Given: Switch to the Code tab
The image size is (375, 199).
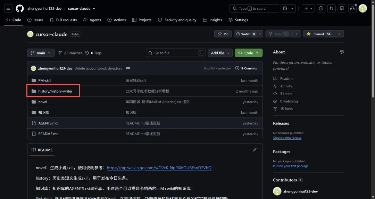Looking at the screenshot, I should (x=14, y=20).
